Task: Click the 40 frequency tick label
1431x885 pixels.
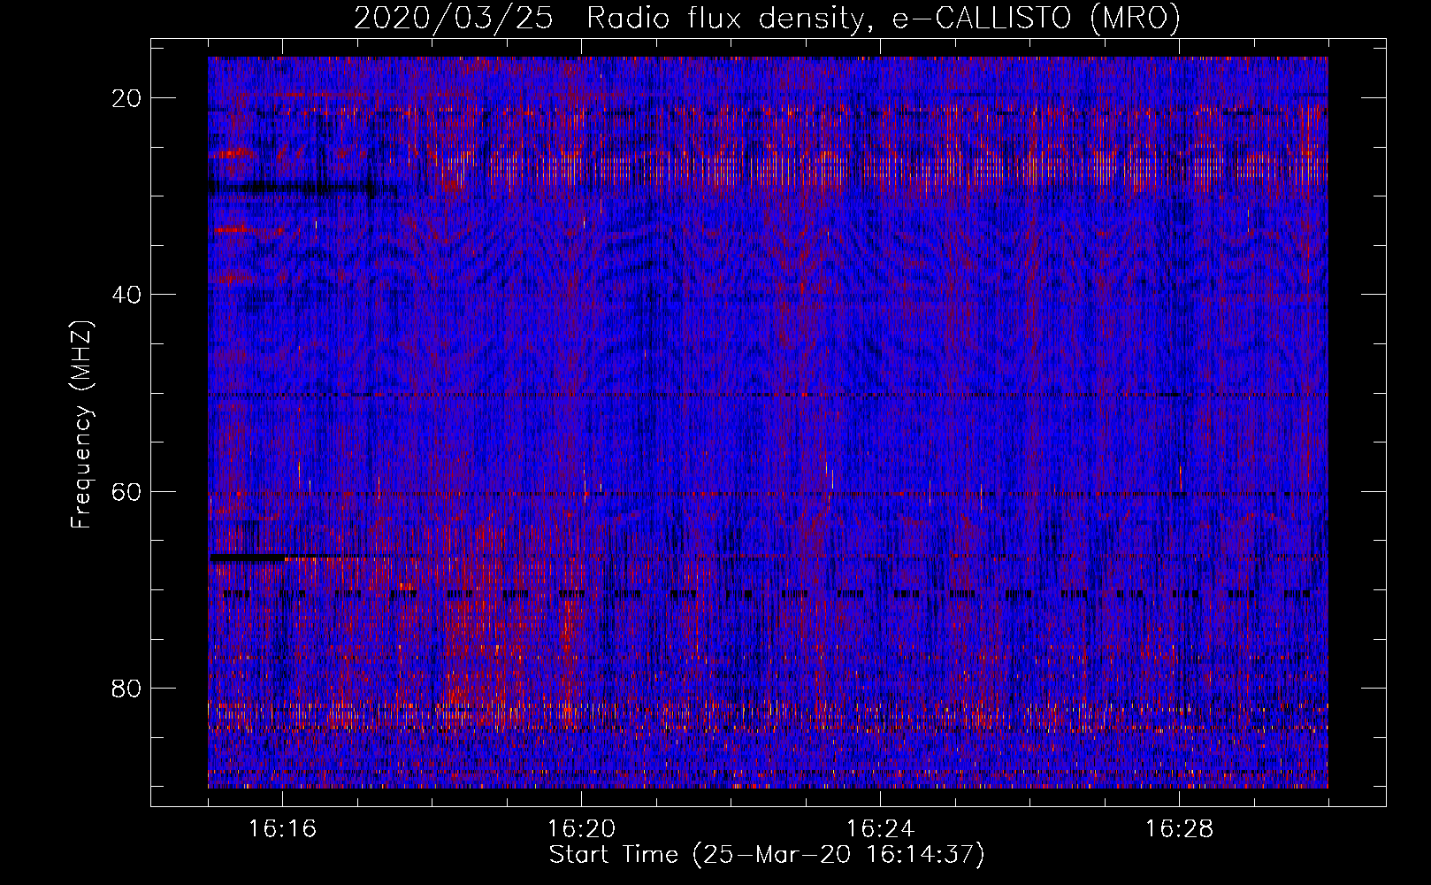Action: pyautogui.click(x=127, y=294)
